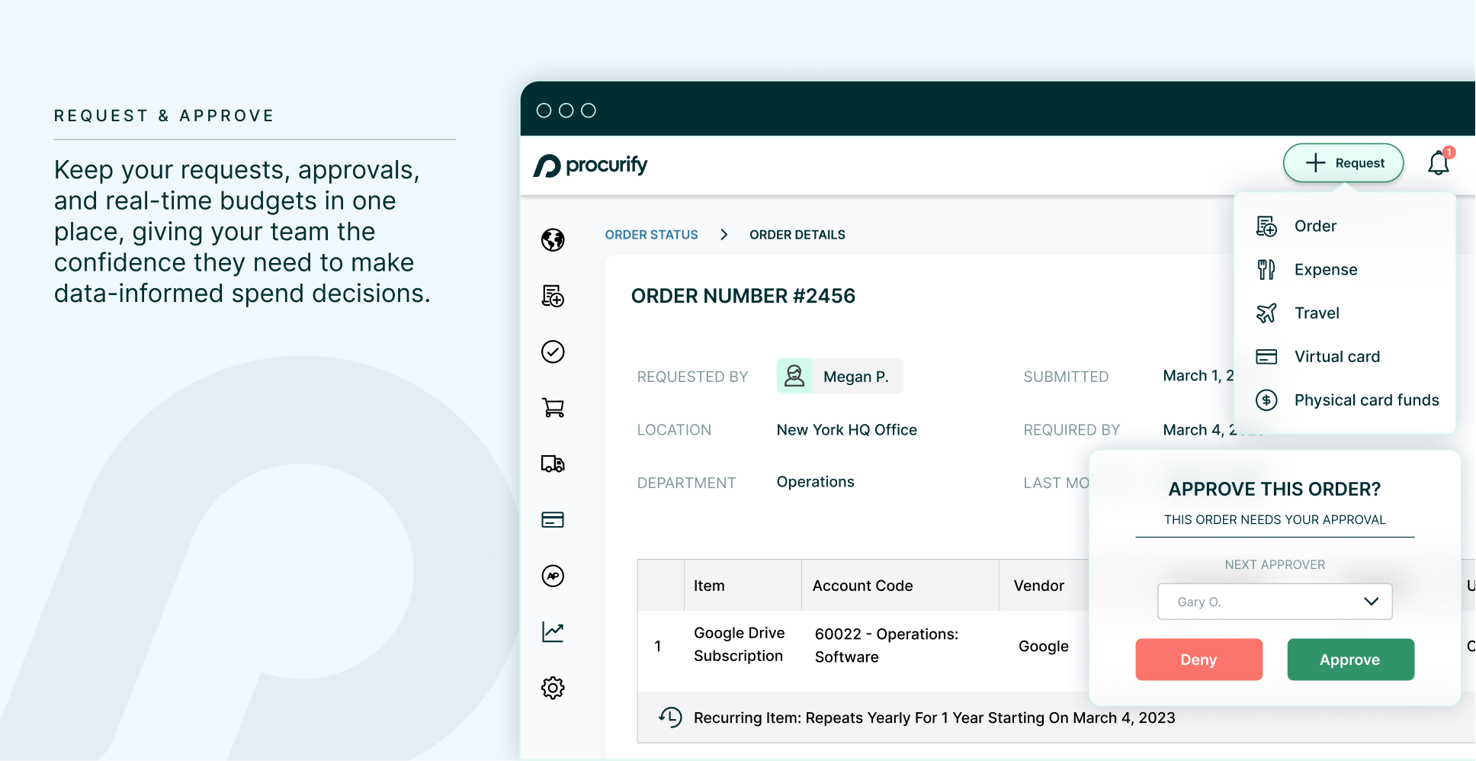Click the approvals checkmark icon

click(553, 352)
